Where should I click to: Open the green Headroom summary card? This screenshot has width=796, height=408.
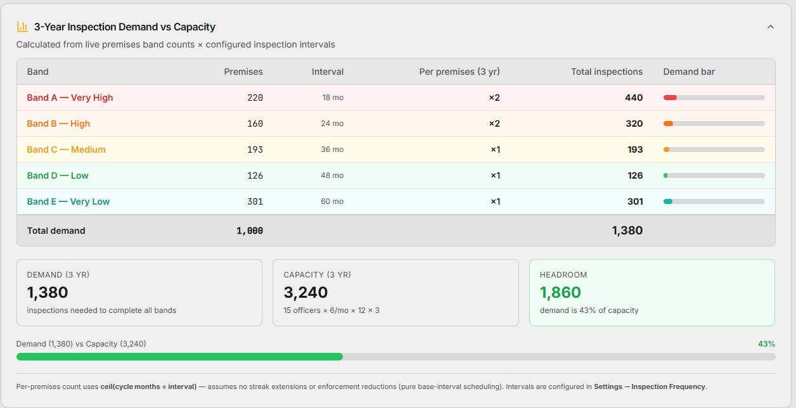pos(652,293)
